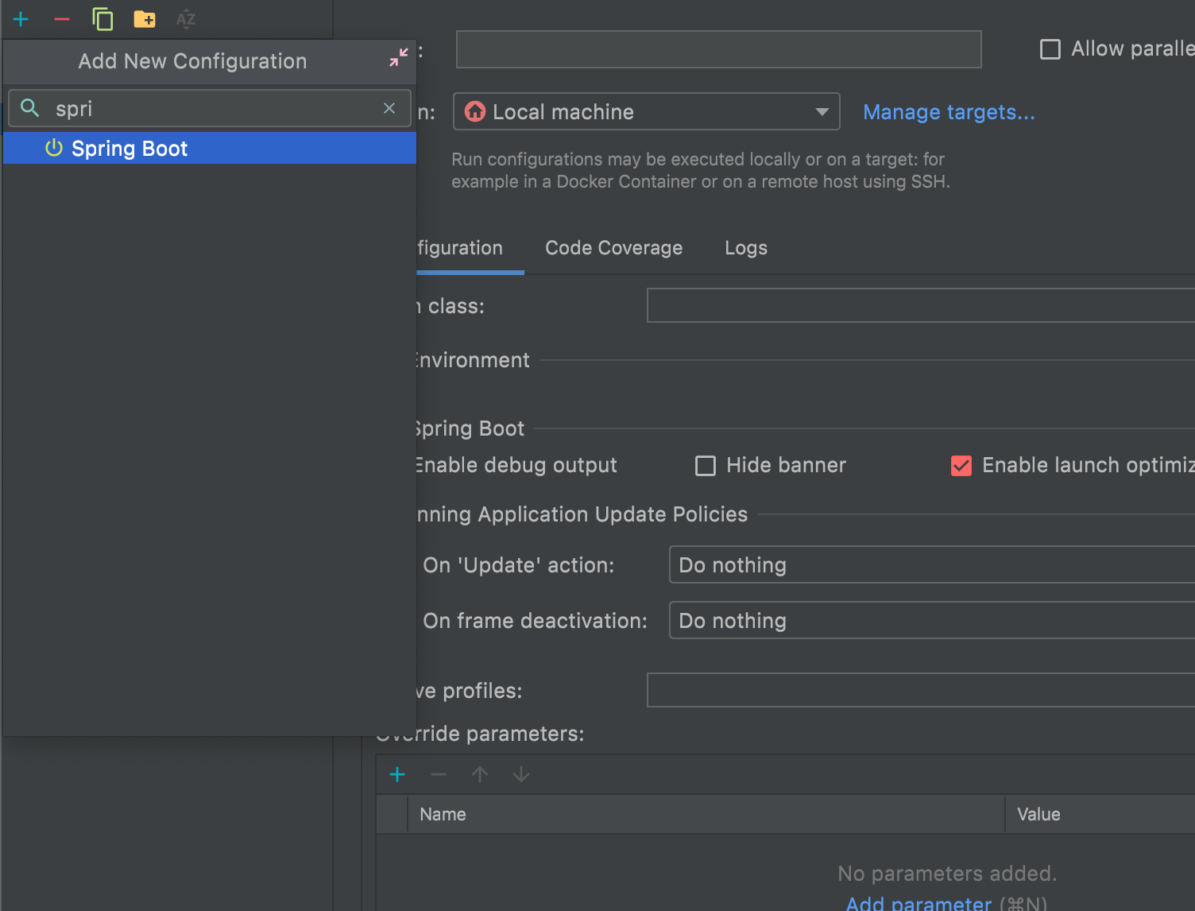
Task: Copy configuration using the duplicate icon
Action: point(102,19)
